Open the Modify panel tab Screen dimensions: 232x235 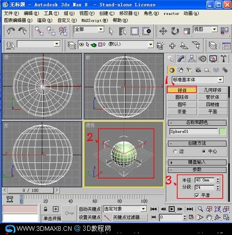[181, 59]
